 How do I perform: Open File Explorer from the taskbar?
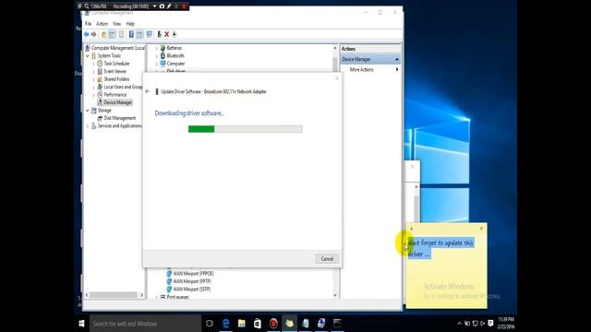pos(242,324)
